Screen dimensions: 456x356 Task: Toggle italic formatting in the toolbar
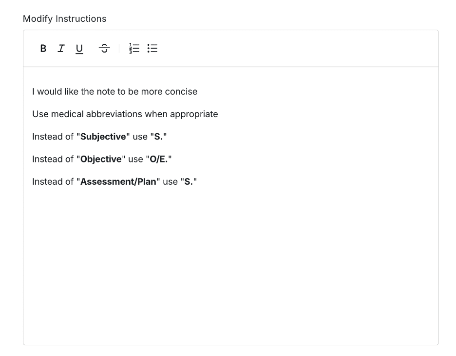61,48
